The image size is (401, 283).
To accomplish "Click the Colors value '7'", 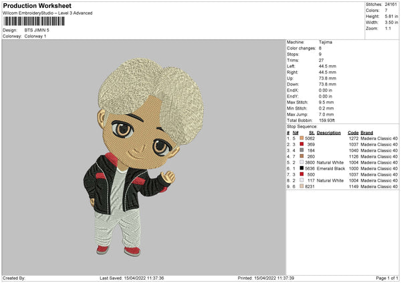I will point(386,11).
